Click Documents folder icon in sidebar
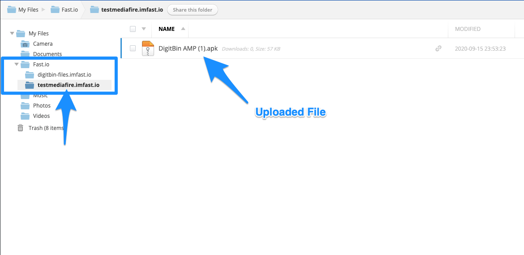Viewport: 524px width, 255px height. 25,54
